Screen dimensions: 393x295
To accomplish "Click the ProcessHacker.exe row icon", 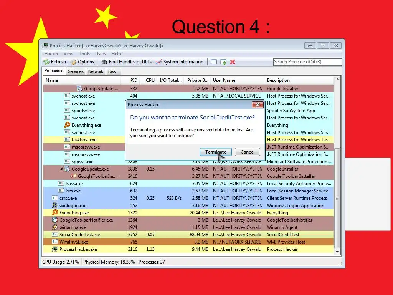I will click(54, 249).
